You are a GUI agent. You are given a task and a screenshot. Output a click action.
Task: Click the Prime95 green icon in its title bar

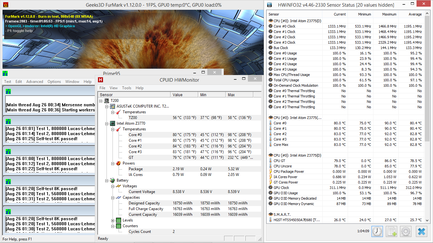[x=5, y=73]
